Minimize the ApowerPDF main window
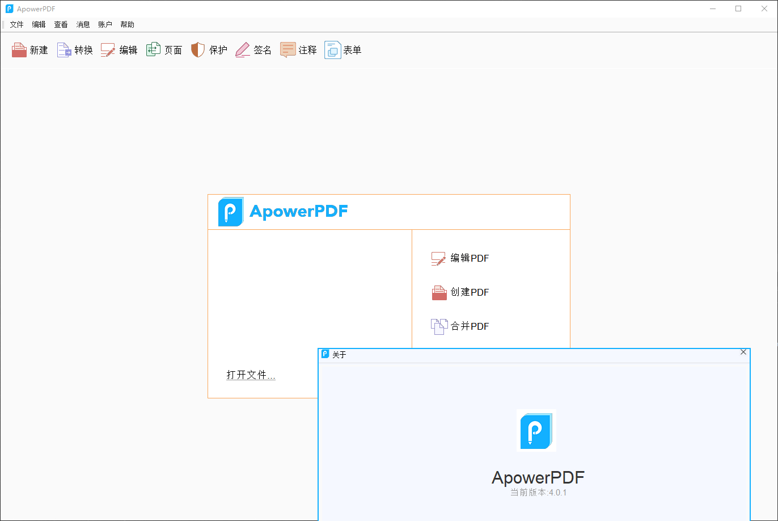Screen dimensions: 778x521 click(712, 9)
